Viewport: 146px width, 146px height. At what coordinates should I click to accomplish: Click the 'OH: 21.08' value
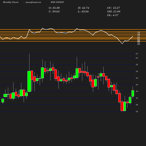[114, 11]
